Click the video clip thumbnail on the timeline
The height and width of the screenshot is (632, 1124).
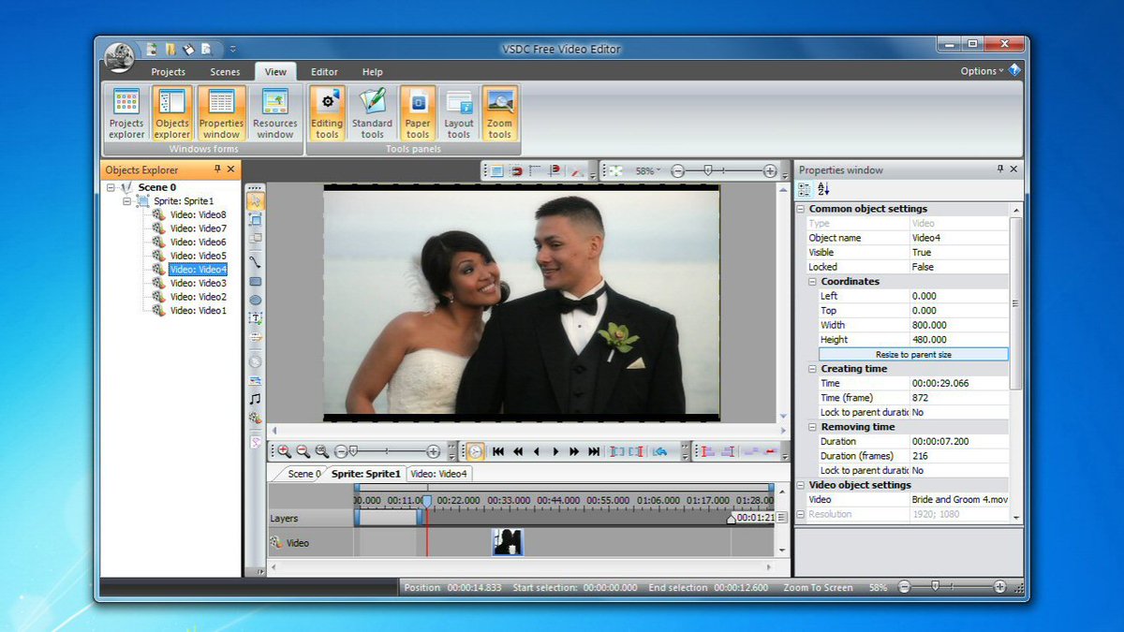pyautogui.click(x=508, y=542)
